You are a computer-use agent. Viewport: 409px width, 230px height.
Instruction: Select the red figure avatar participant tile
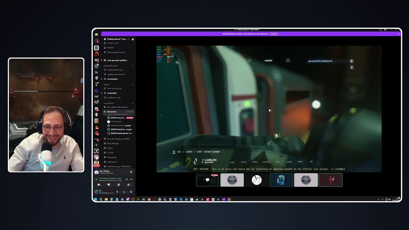[330, 180]
